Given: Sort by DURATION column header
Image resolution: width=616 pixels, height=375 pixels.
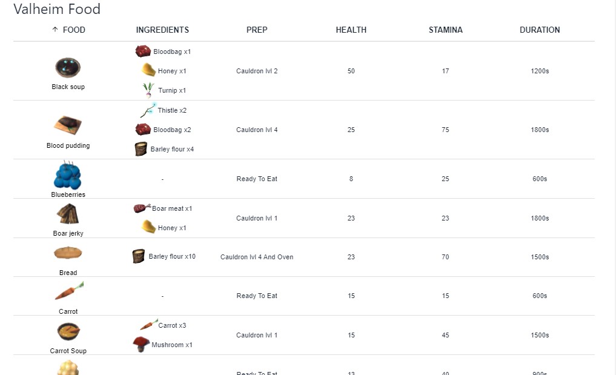Looking at the screenshot, I should point(540,30).
